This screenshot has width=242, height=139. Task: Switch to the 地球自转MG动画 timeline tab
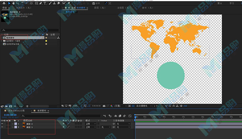click(16, 111)
